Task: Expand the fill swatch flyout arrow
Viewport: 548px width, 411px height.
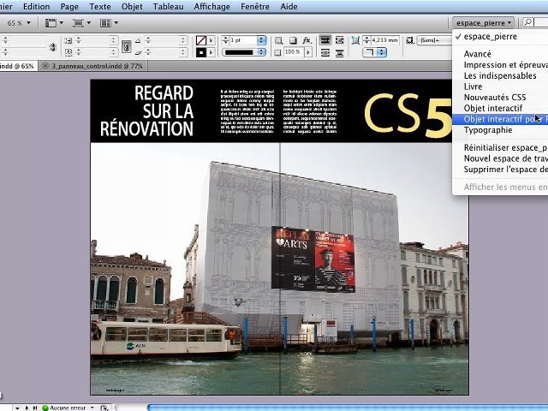Action: (211, 40)
